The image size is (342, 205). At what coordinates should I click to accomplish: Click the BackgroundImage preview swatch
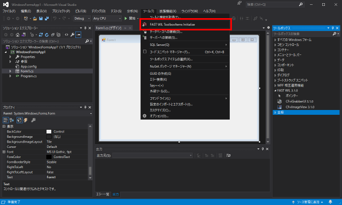click(x=49, y=137)
